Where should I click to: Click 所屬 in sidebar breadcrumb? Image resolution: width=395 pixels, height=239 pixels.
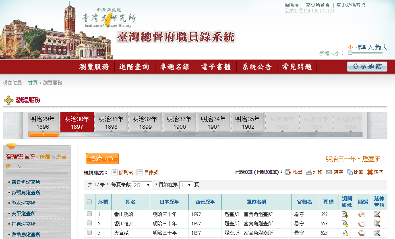tap(45, 157)
